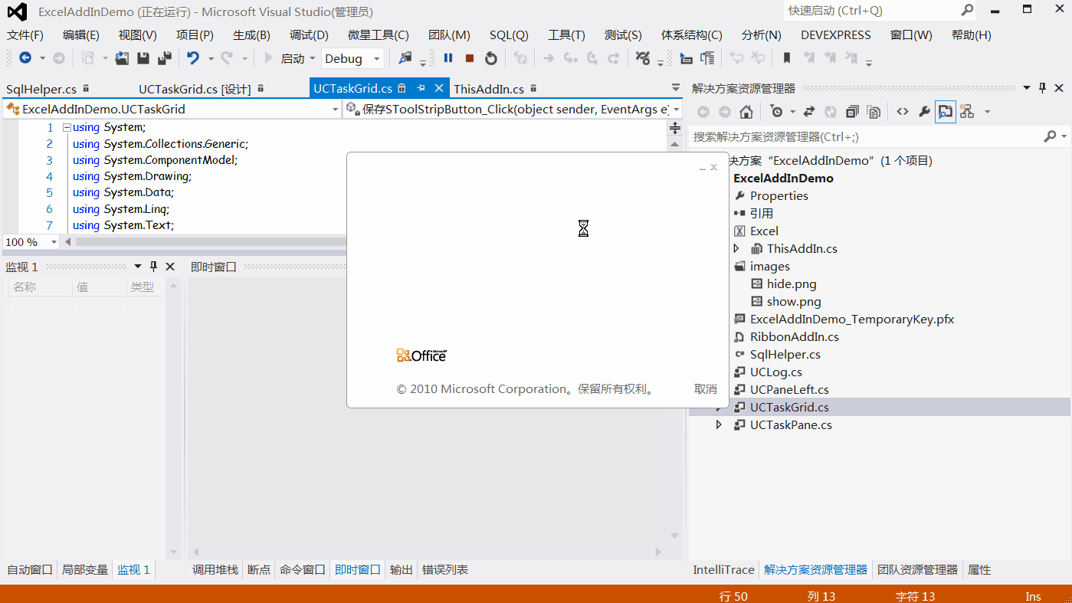Click the Open File toolbar icon
The image size is (1072, 603).
click(122, 58)
